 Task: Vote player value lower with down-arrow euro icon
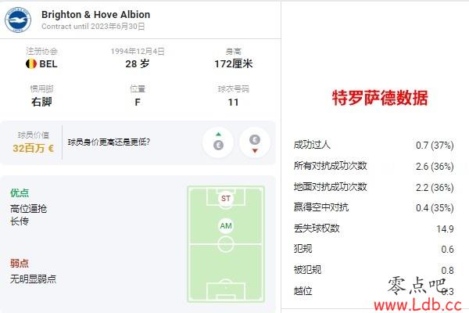pyautogui.click(x=255, y=142)
